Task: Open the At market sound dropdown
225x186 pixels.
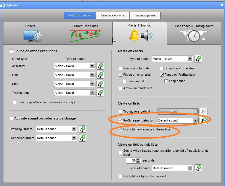Action: coord(75,66)
